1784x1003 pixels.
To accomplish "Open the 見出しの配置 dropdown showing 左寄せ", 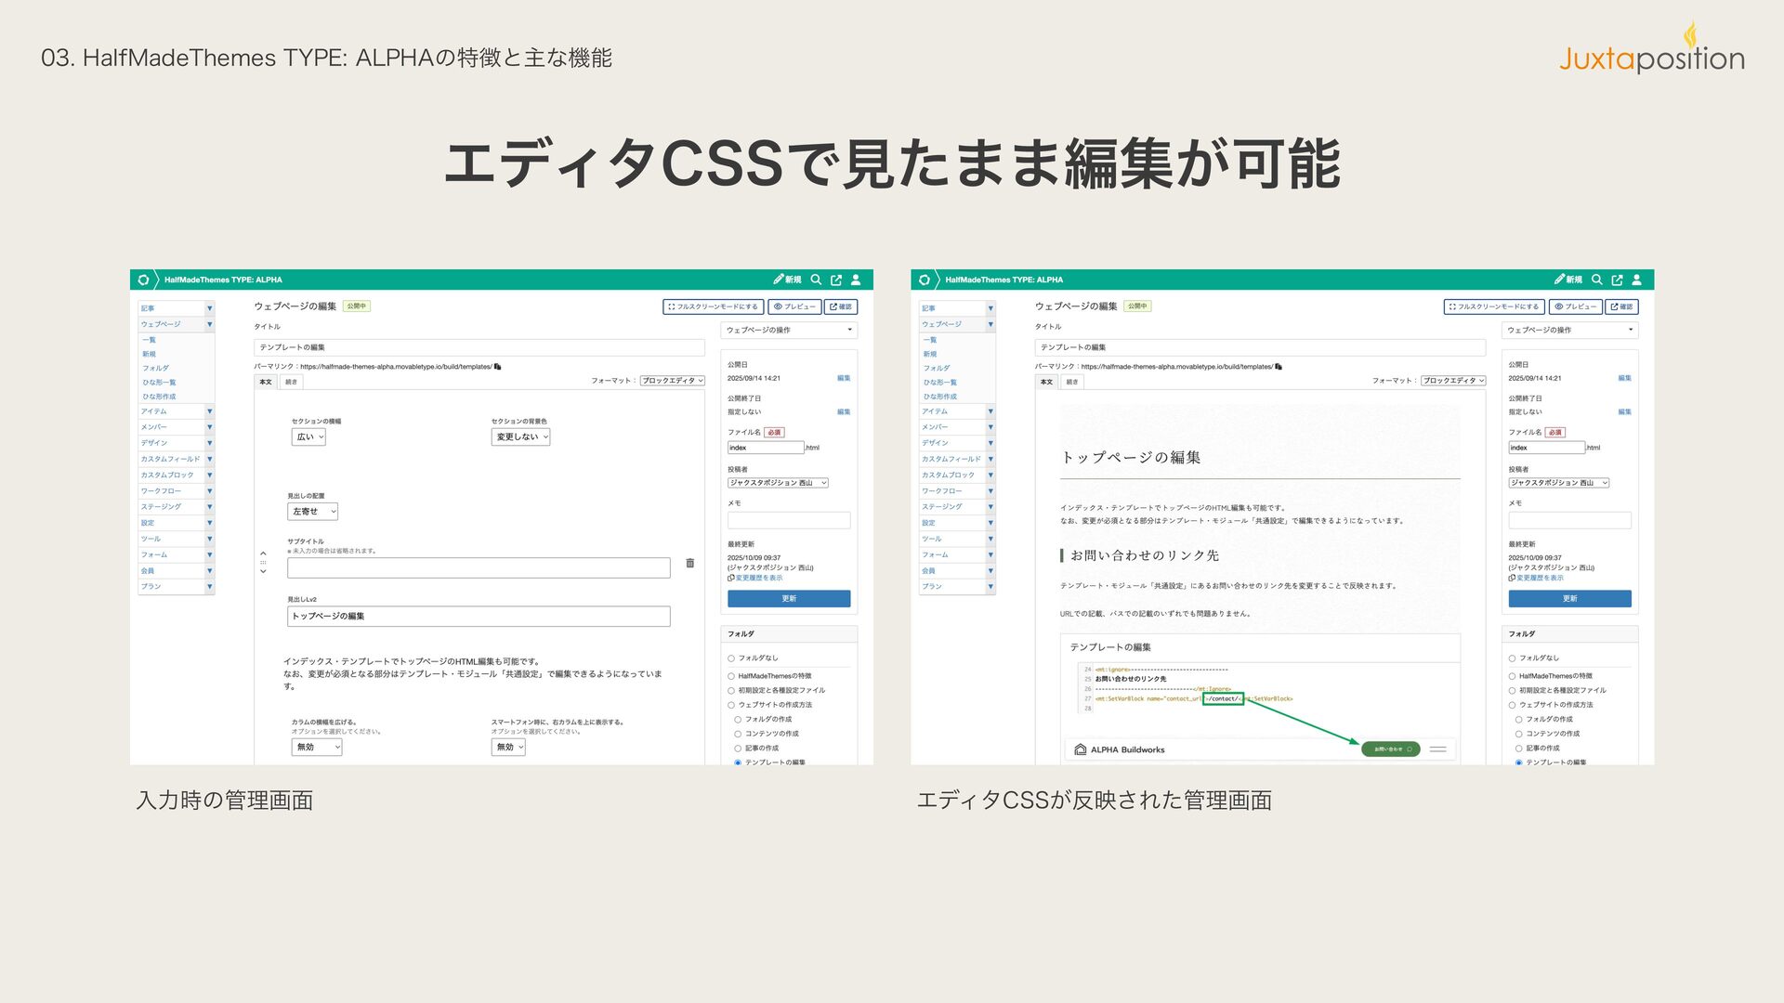I will [x=313, y=512].
